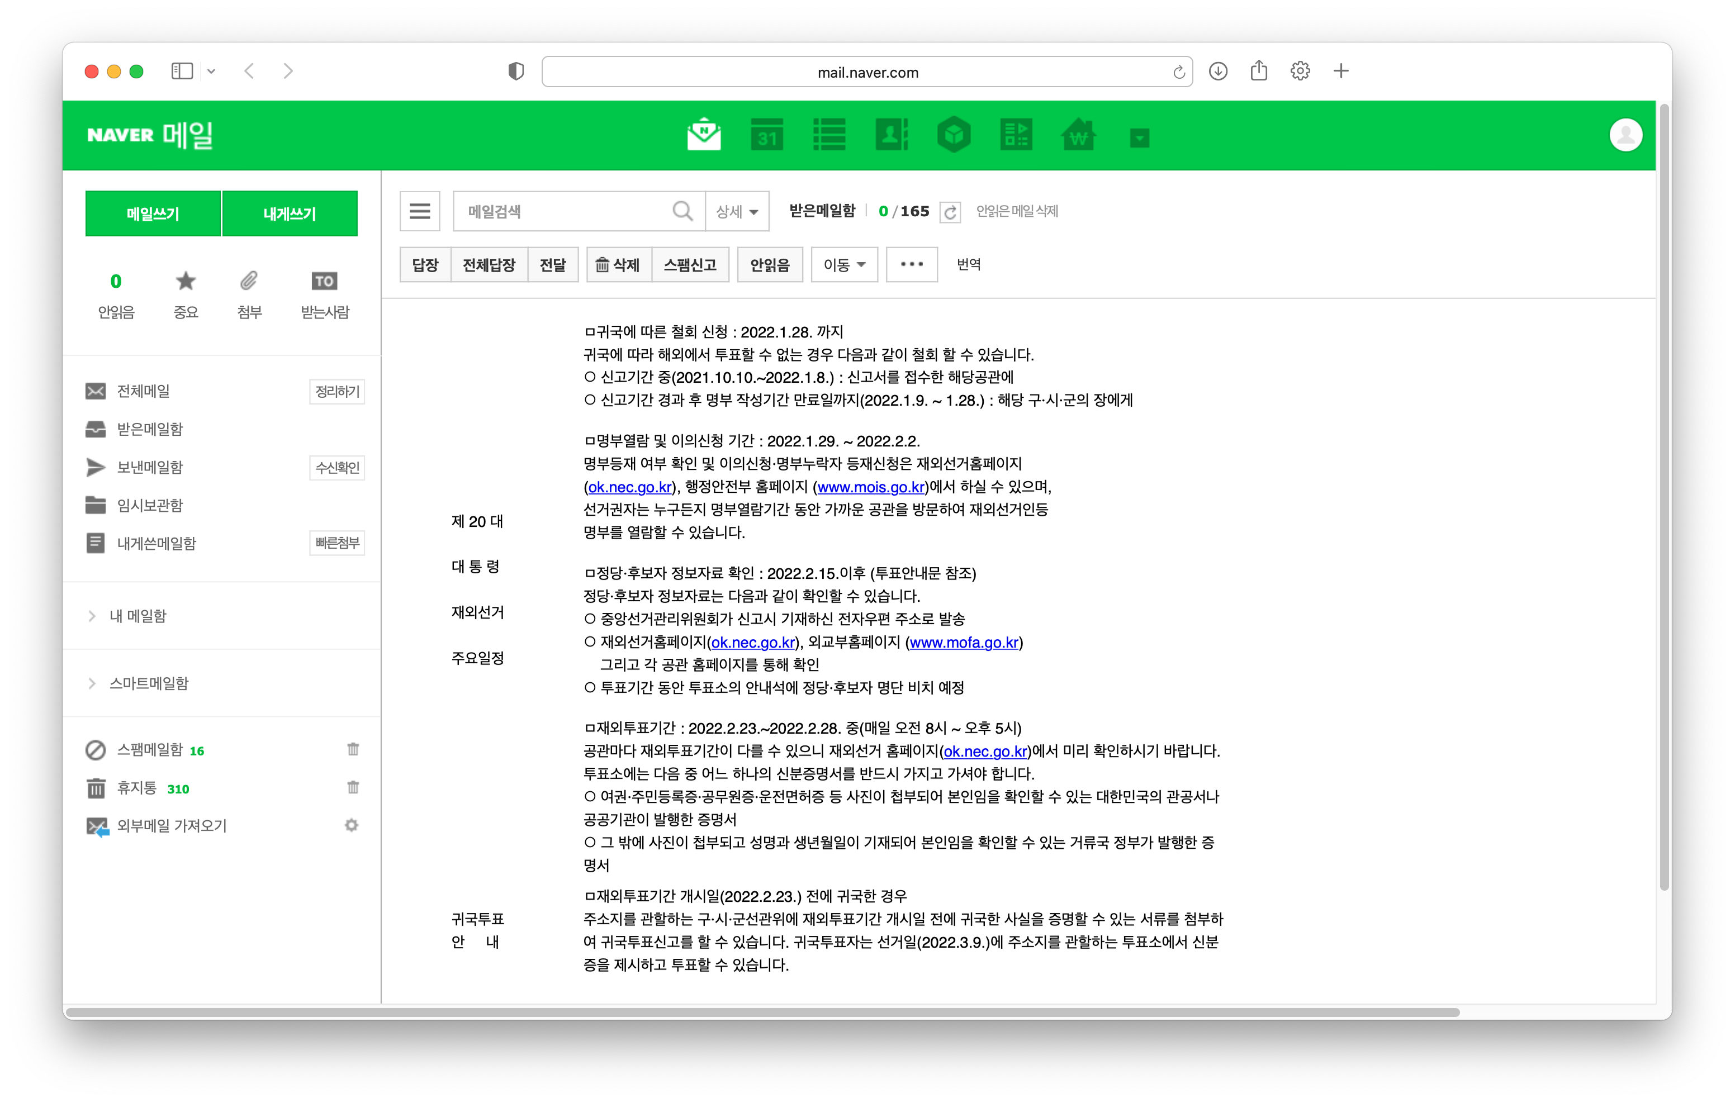1735x1103 pixels.
Task: Click the 메일쓰기 compose button
Action: point(153,213)
